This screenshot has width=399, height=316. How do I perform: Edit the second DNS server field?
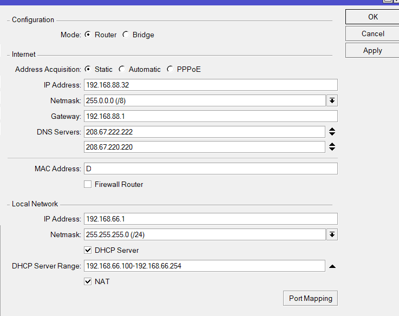(205, 147)
